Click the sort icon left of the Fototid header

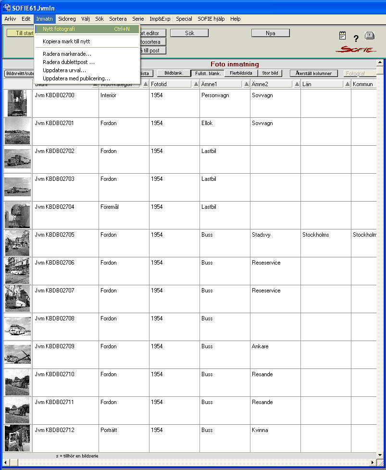(146, 84)
